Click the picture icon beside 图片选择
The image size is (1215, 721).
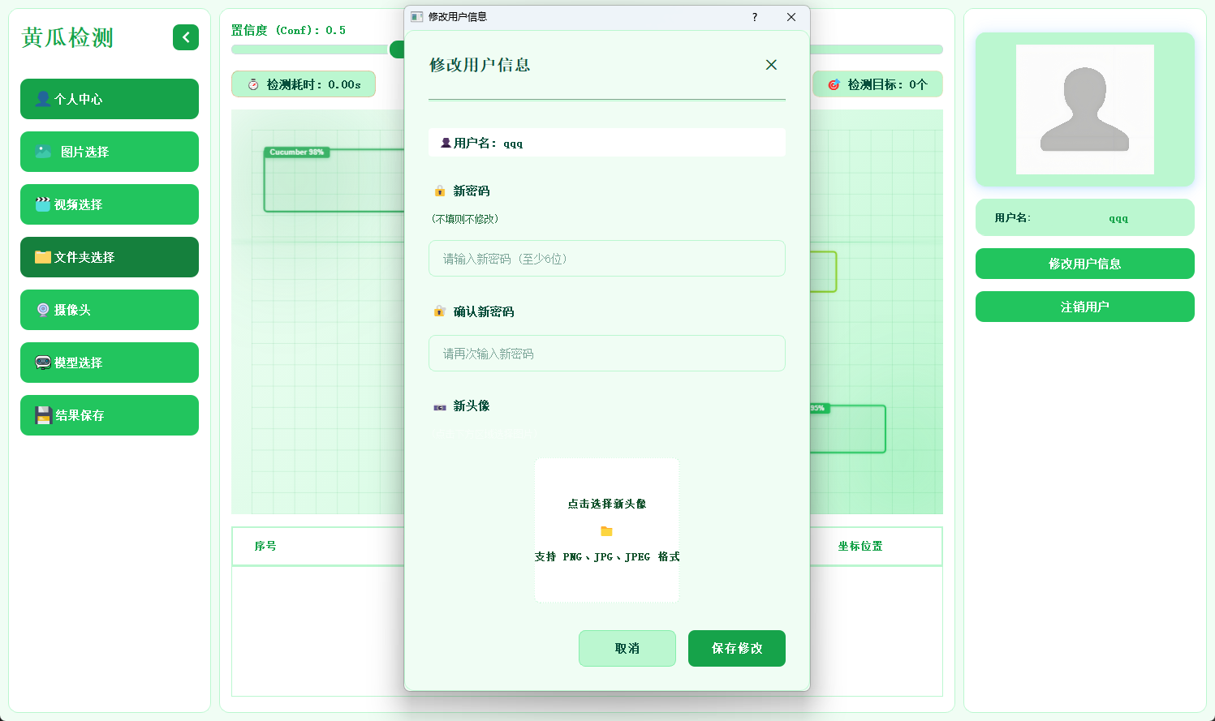pos(44,152)
